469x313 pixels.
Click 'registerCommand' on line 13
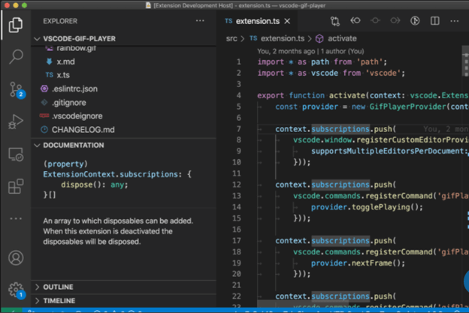coord(398,196)
